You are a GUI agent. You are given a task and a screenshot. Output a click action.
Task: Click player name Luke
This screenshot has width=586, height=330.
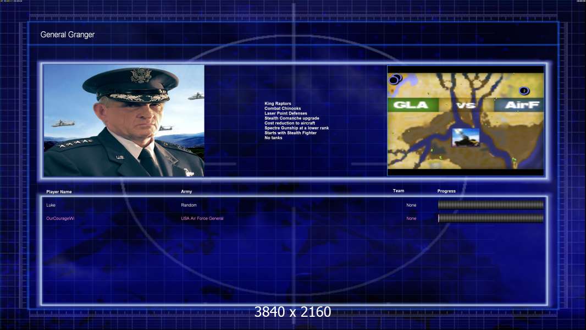pos(51,205)
